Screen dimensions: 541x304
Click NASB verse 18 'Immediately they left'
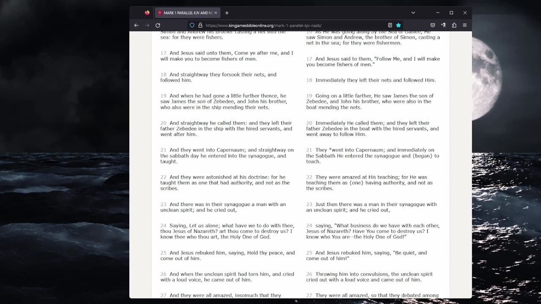point(371,80)
